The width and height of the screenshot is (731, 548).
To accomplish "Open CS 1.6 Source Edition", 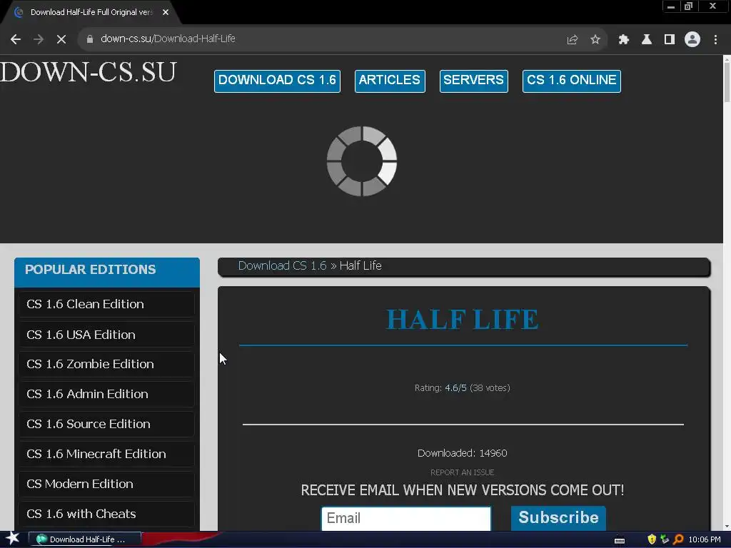I will tap(107, 424).
